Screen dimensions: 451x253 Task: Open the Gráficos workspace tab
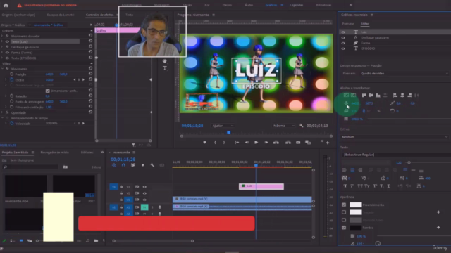coord(271,5)
